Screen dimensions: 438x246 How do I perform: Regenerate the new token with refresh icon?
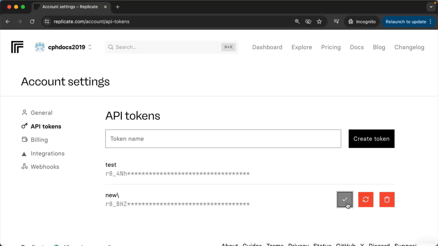365,200
